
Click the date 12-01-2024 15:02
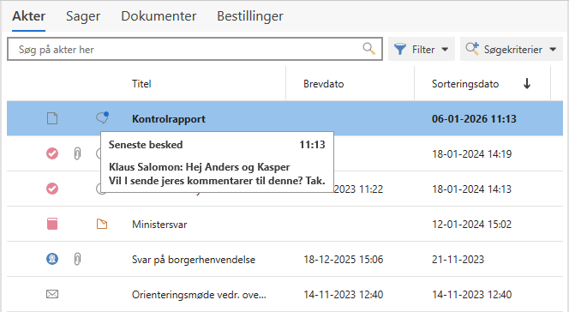pyautogui.click(x=472, y=225)
